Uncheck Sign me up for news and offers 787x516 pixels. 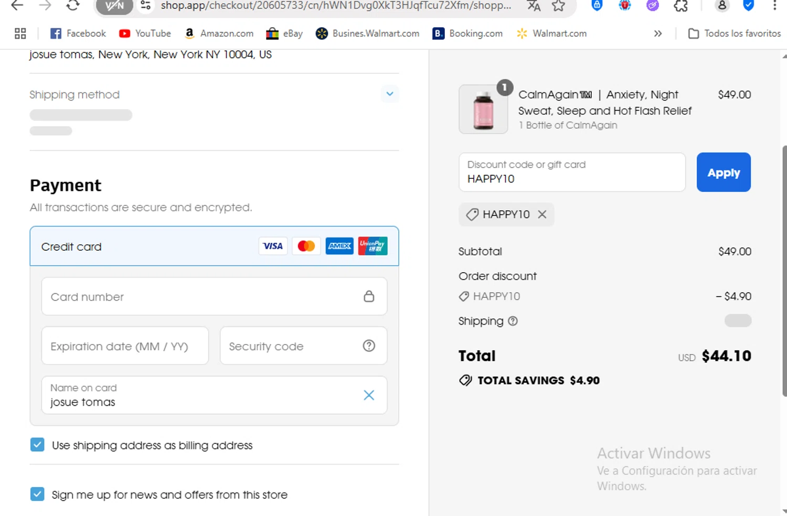coord(37,494)
